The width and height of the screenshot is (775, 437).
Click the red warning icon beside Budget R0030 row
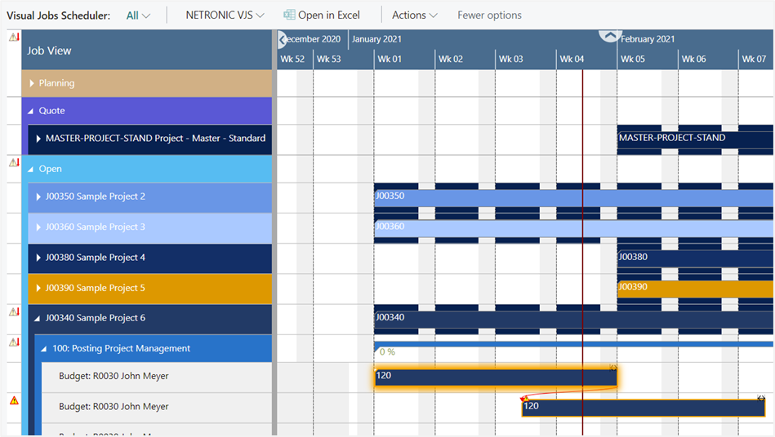[13, 400]
